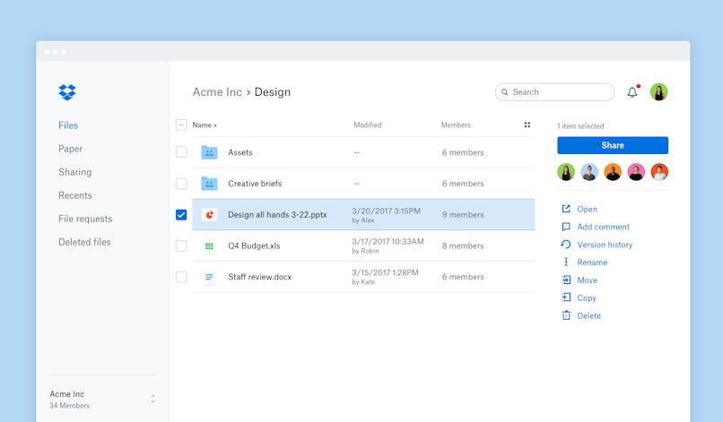Viewport: 723px width, 422px height.
Task: Click the 3/15/2017 1:28PM modified date
Action: [x=385, y=272]
